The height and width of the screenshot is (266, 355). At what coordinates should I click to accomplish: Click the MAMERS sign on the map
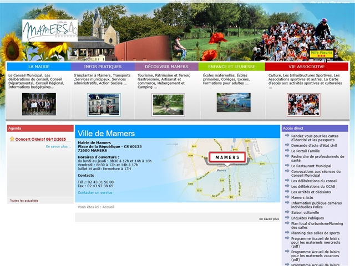click(227, 157)
